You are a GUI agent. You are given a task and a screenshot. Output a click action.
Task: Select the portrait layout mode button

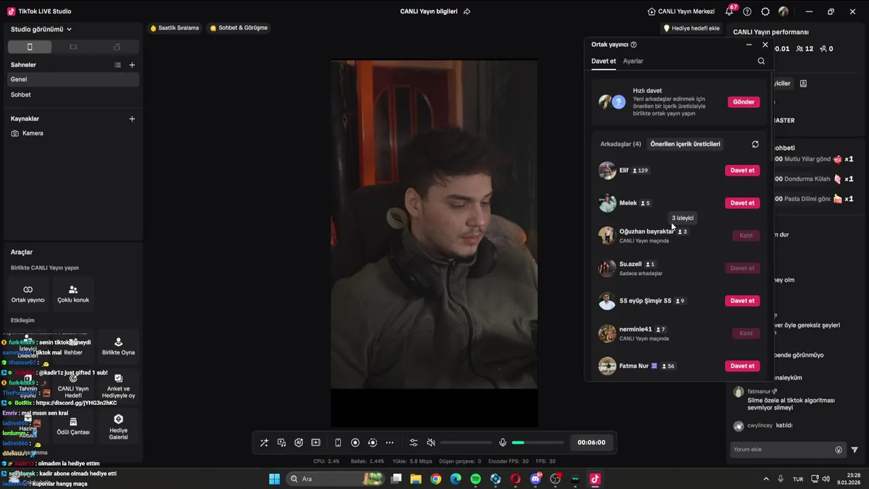(x=29, y=47)
